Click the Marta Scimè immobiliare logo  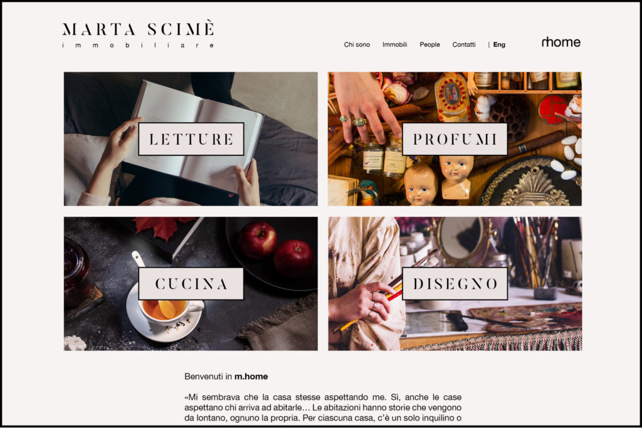point(138,34)
